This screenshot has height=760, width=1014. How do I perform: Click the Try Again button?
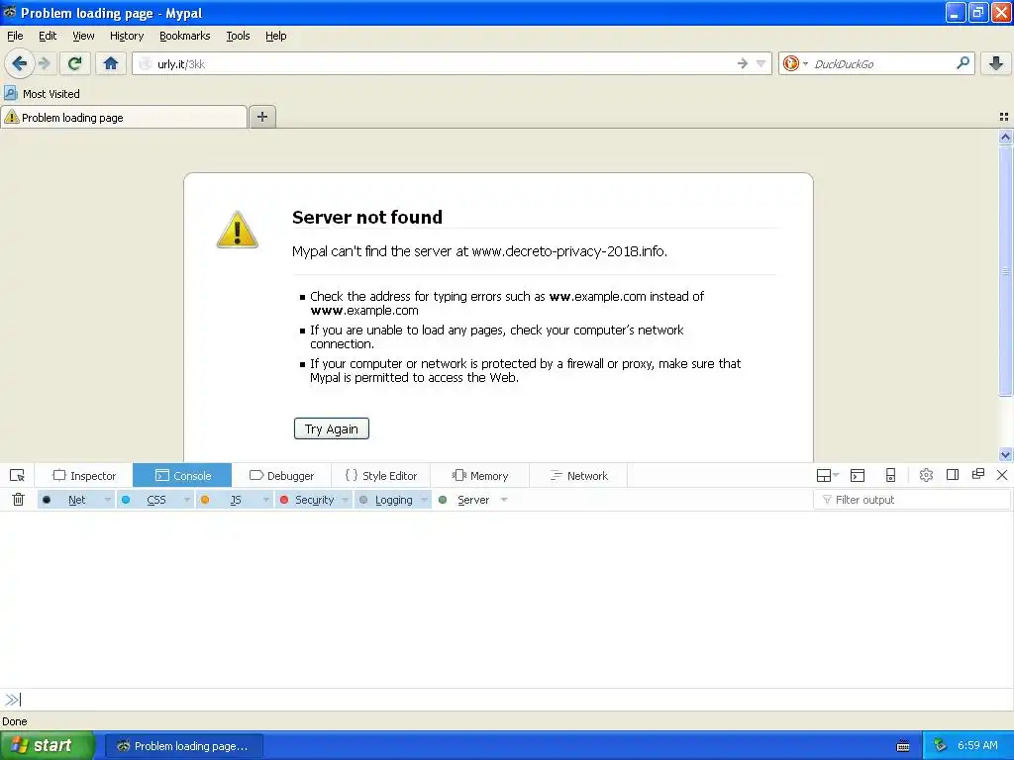coord(331,428)
